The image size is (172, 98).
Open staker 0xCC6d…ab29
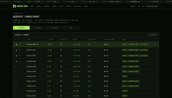[x=31, y=91]
